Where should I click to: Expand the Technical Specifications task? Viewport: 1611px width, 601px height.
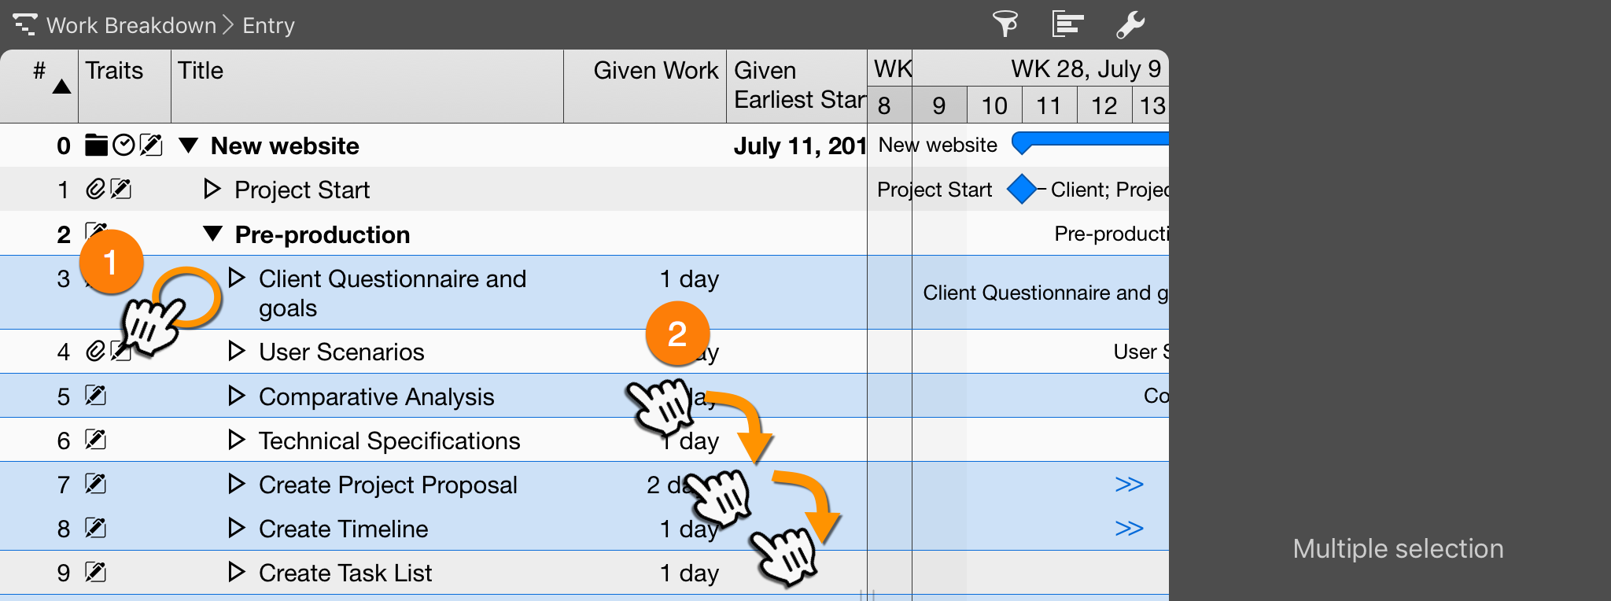coord(236,440)
